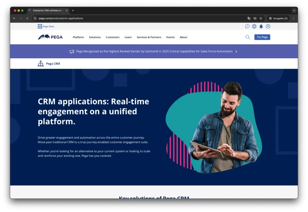The height and width of the screenshot is (212, 308).
Task: Switch to the Enterprise CRM software browser tab
Action: 48,10
